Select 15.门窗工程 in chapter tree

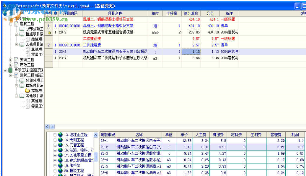(74, 145)
